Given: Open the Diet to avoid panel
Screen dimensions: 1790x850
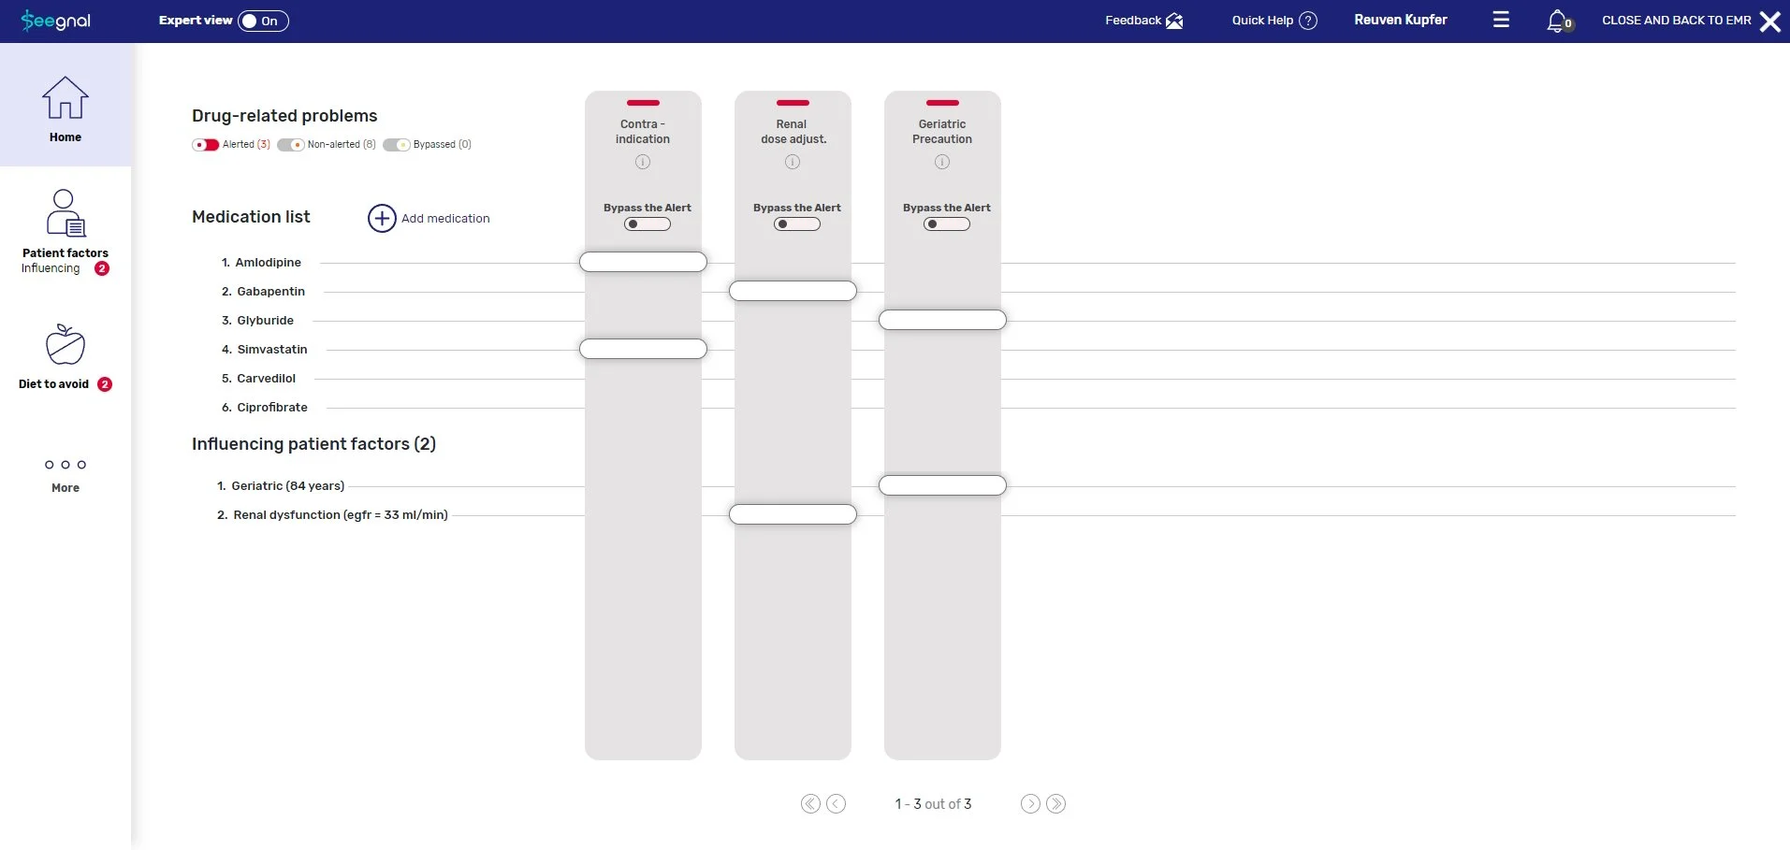Looking at the screenshot, I should (65, 356).
